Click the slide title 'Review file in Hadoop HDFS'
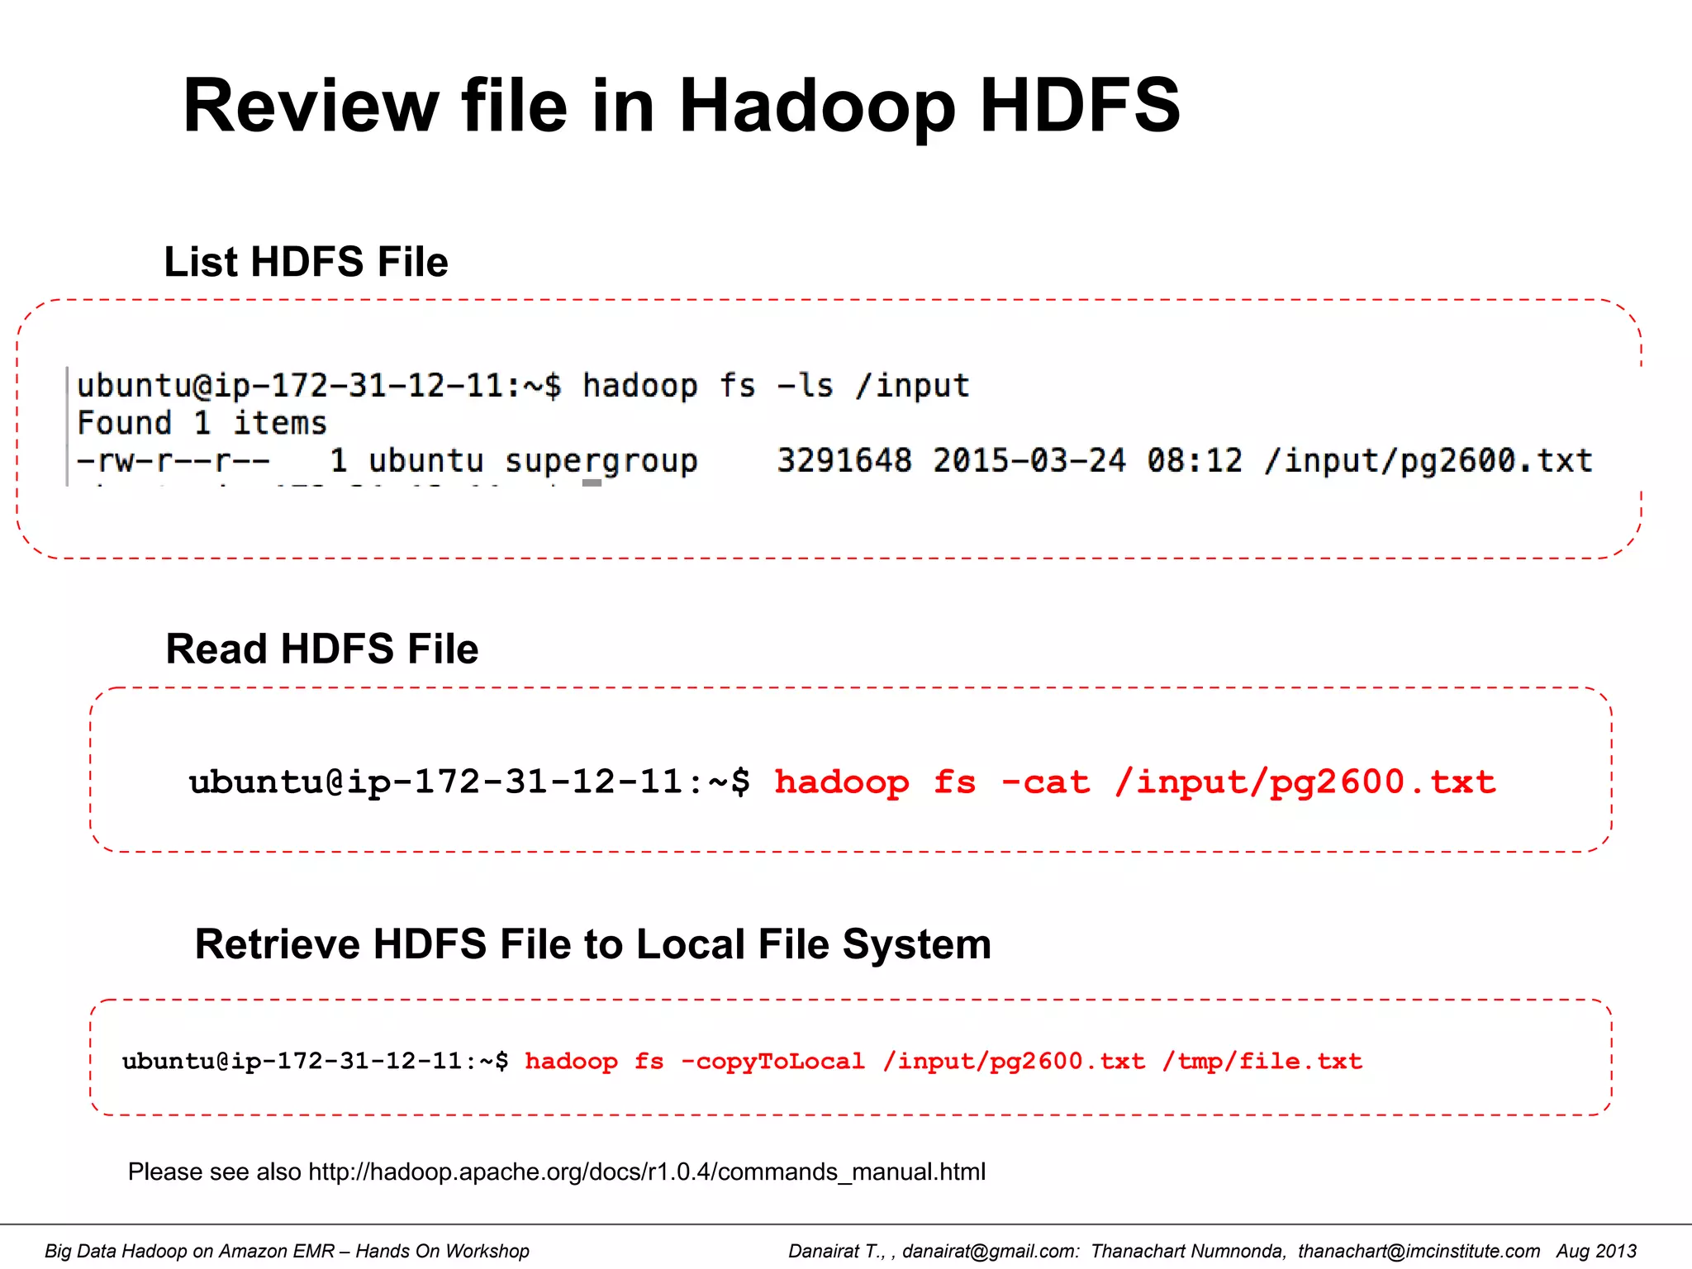 (x=682, y=106)
